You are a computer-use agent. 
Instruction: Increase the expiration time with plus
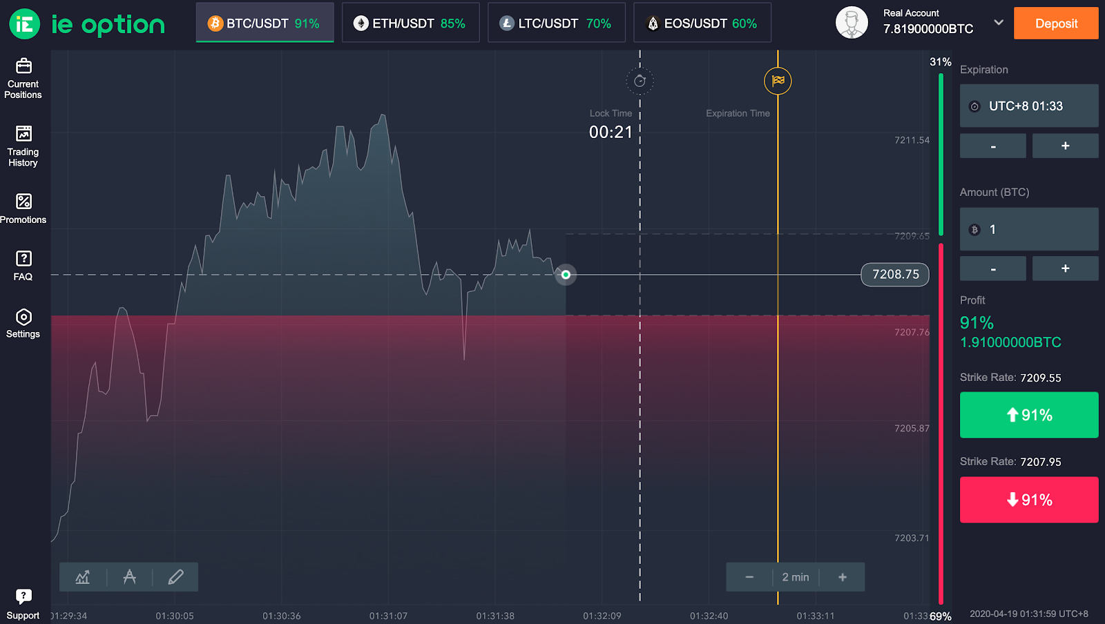[x=1065, y=146]
